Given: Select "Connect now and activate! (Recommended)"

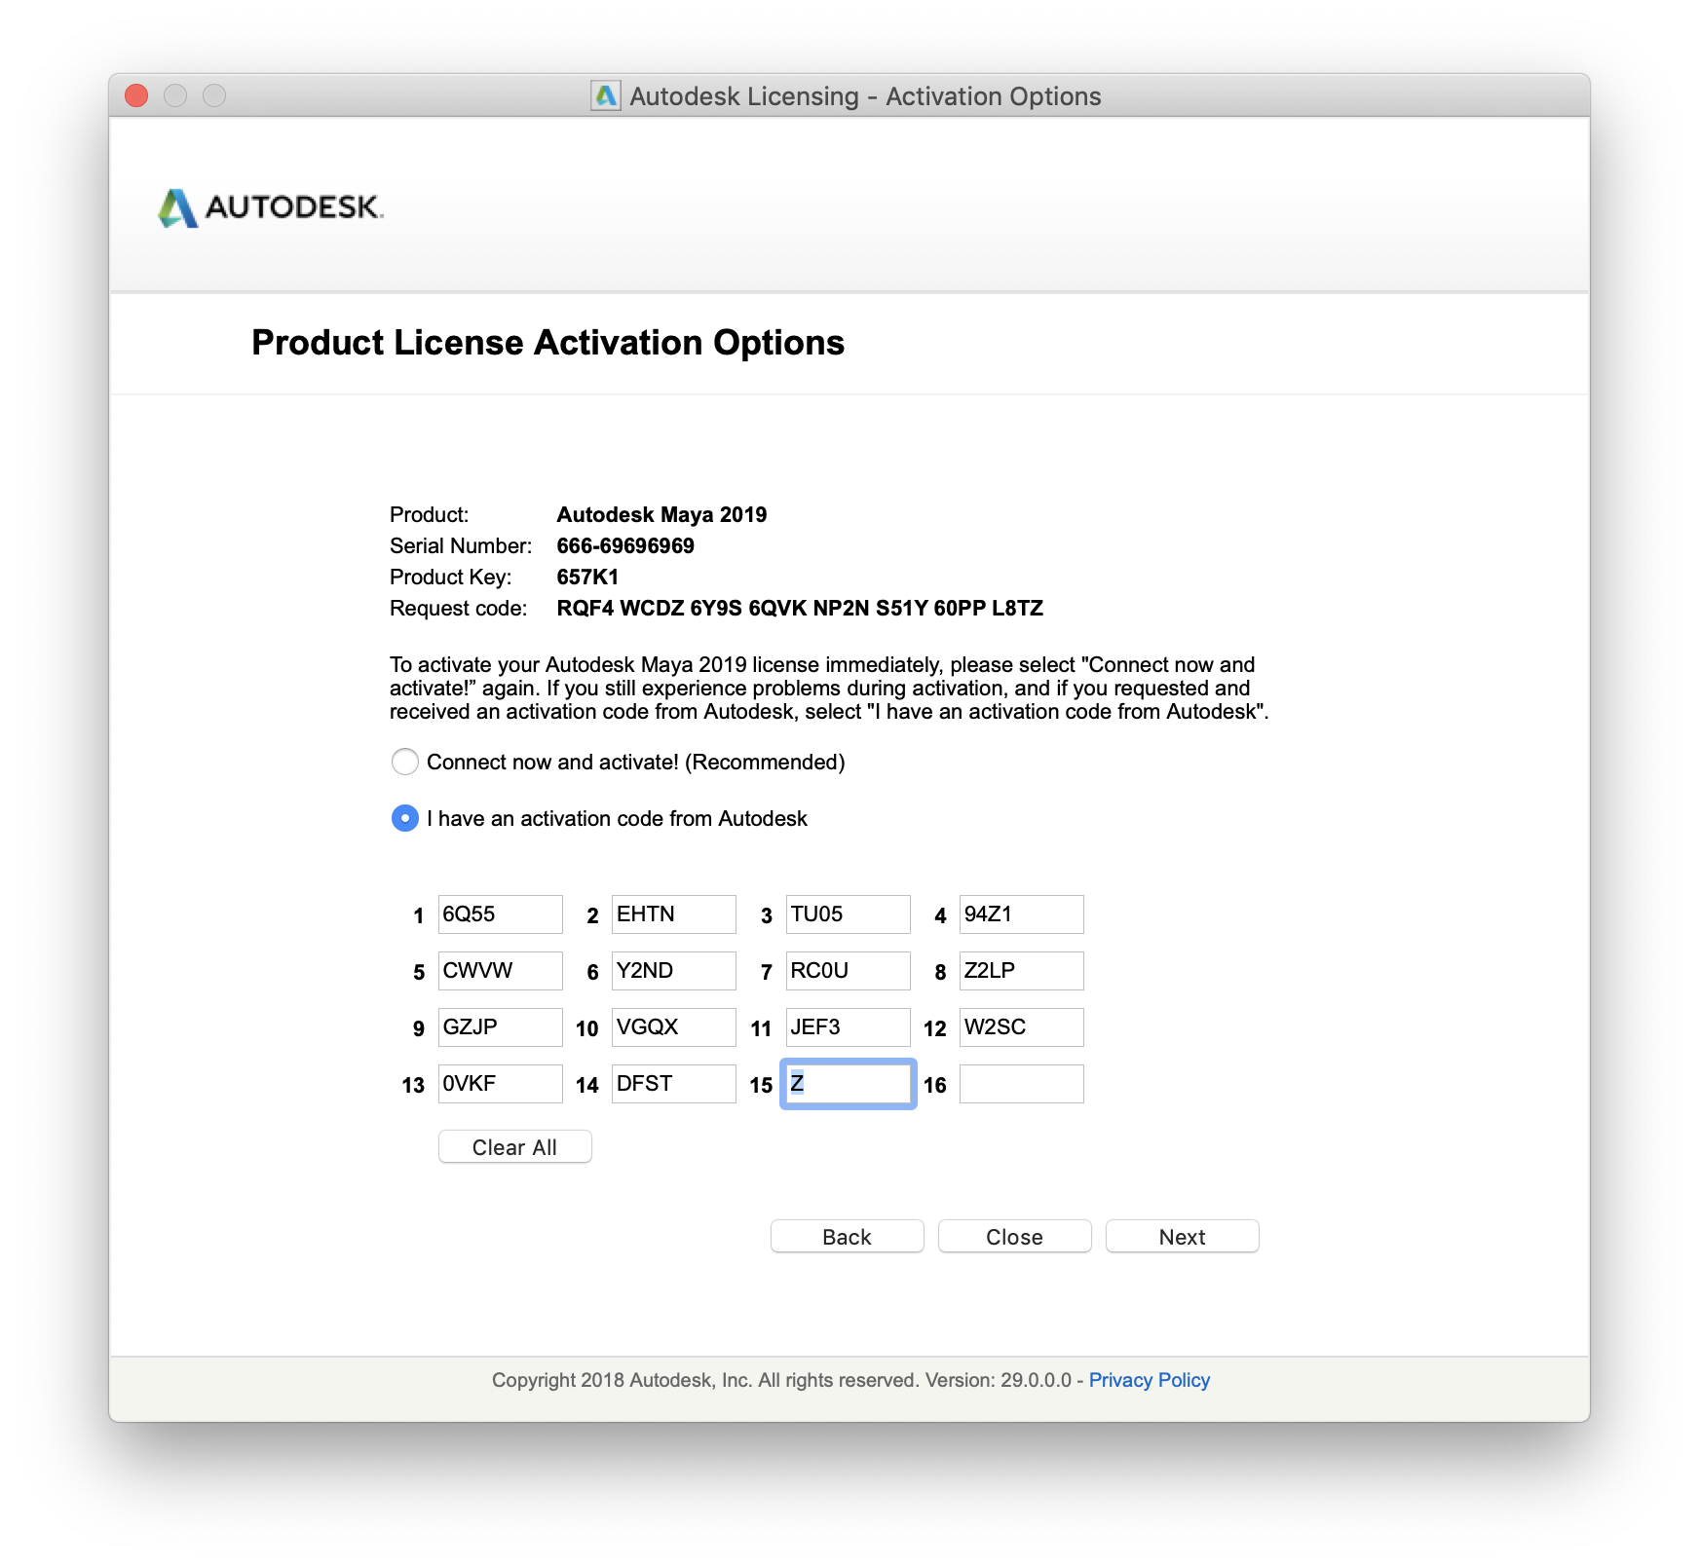Looking at the screenshot, I should coord(404,763).
